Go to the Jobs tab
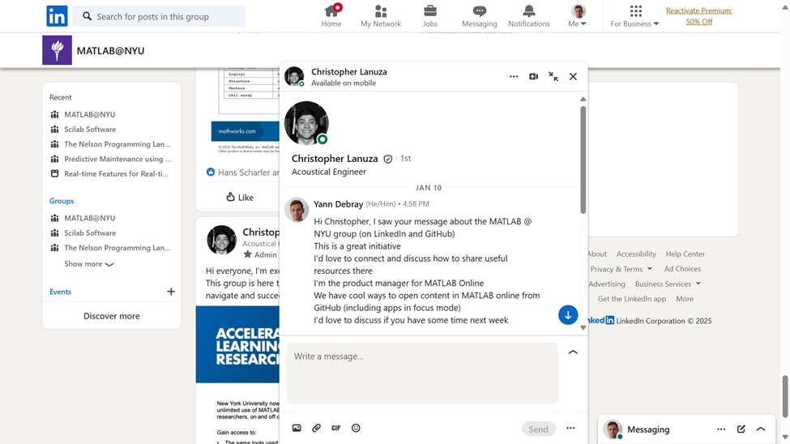Screen dimensions: 790x444 [x=430, y=16]
